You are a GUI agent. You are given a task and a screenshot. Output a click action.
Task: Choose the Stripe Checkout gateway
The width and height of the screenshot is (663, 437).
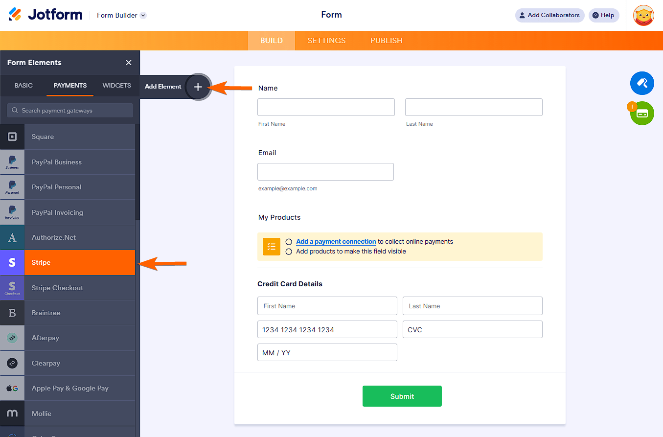(68, 288)
